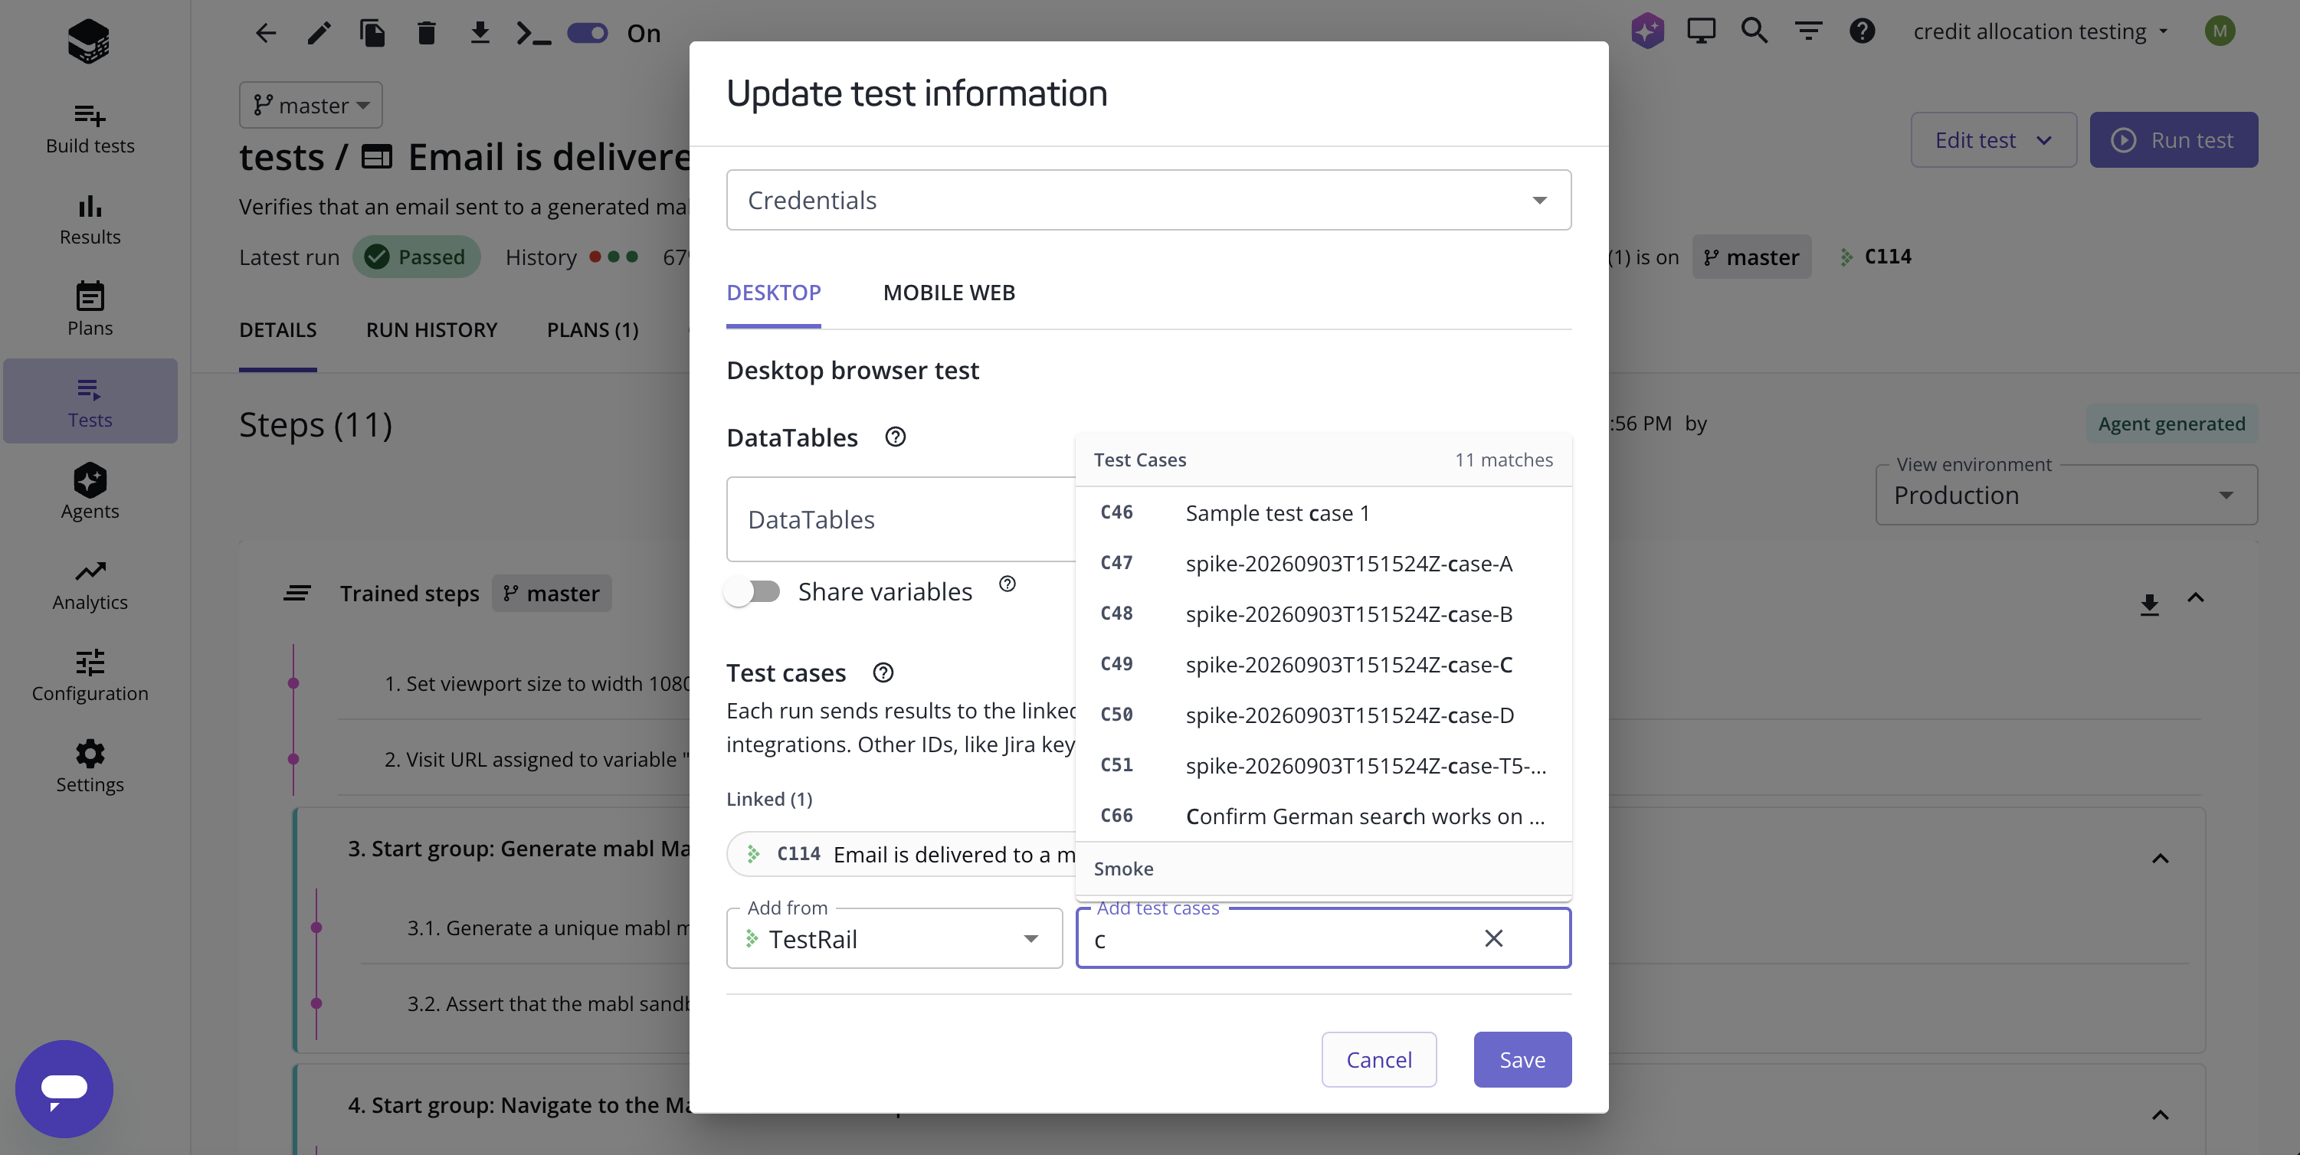The image size is (2300, 1155).
Task: Click the Share variables help icon
Action: pyautogui.click(x=1007, y=584)
